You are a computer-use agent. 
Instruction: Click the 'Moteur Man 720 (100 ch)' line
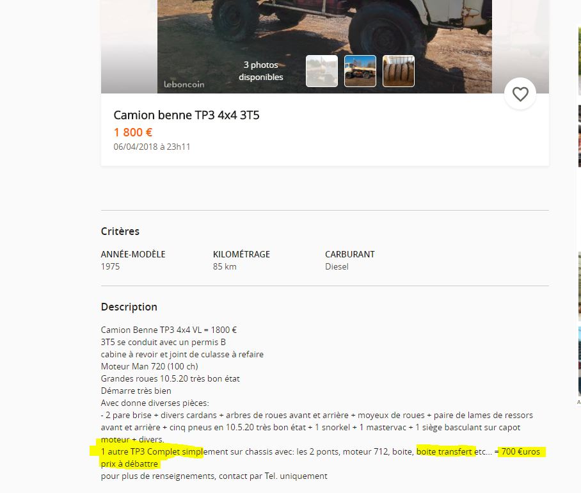(149, 366)
